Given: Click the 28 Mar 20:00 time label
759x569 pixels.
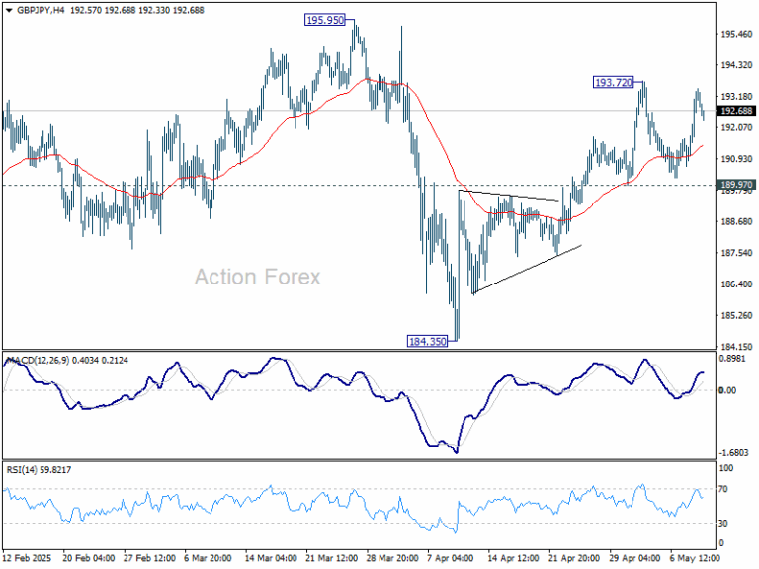Looking at the screenshot, I should 392,558.
